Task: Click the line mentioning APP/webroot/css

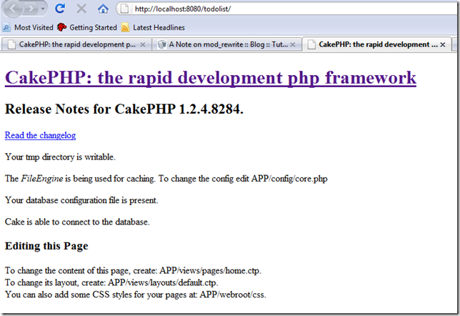Action: [136, 295]
